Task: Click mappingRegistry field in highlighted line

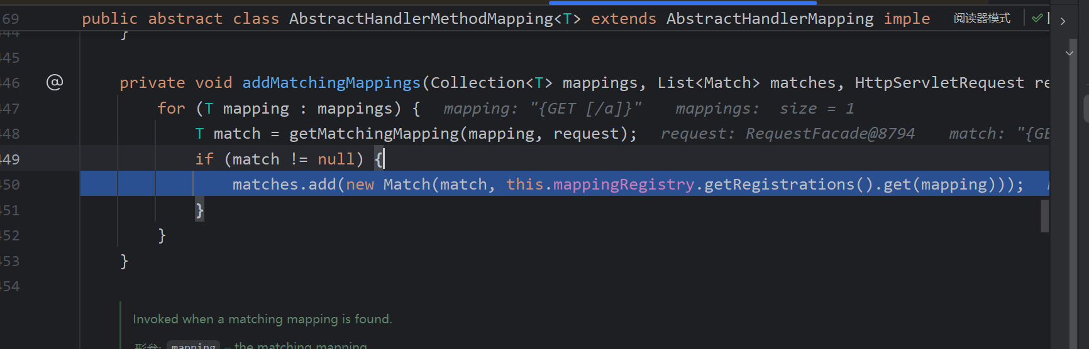Action: tap(624, 185)
